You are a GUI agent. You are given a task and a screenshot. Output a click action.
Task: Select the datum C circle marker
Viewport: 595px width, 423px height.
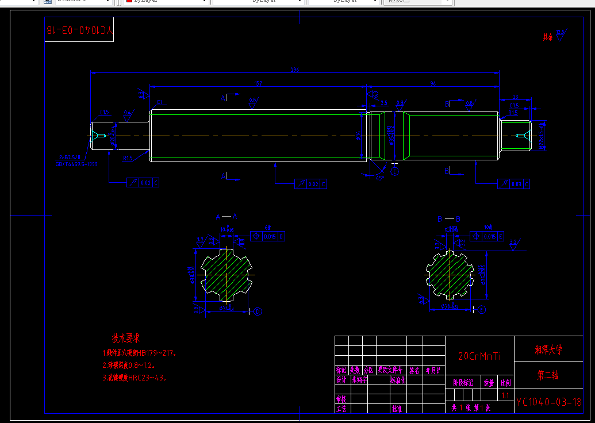pos(394,172)
